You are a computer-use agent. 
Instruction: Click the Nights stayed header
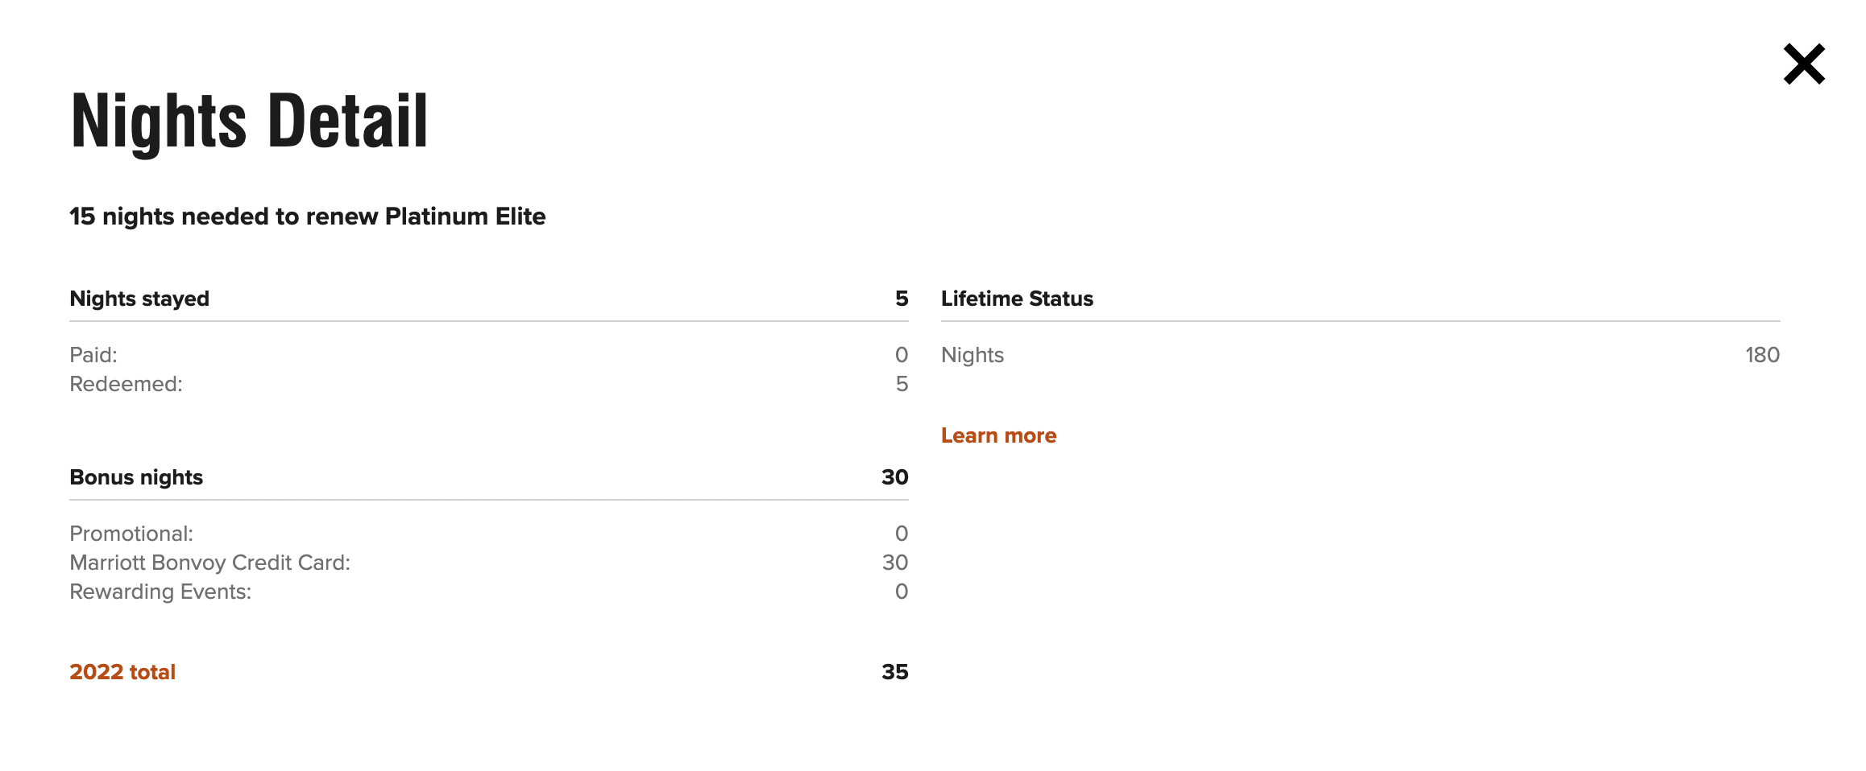139,299
